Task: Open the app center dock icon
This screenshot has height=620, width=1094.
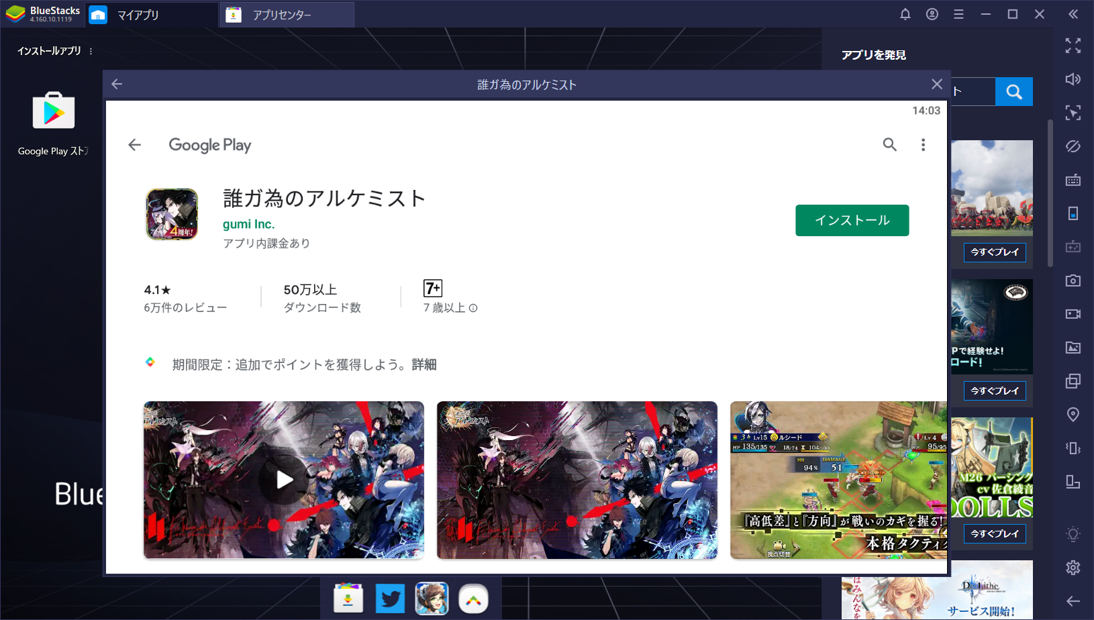Action: pyautogui.click(x=348, y=598)
